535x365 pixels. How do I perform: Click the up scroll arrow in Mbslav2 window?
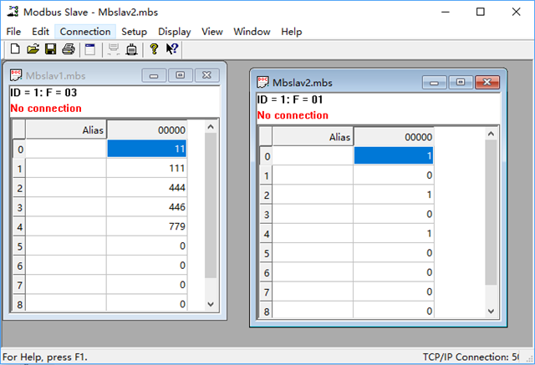[x=491, y=137]
